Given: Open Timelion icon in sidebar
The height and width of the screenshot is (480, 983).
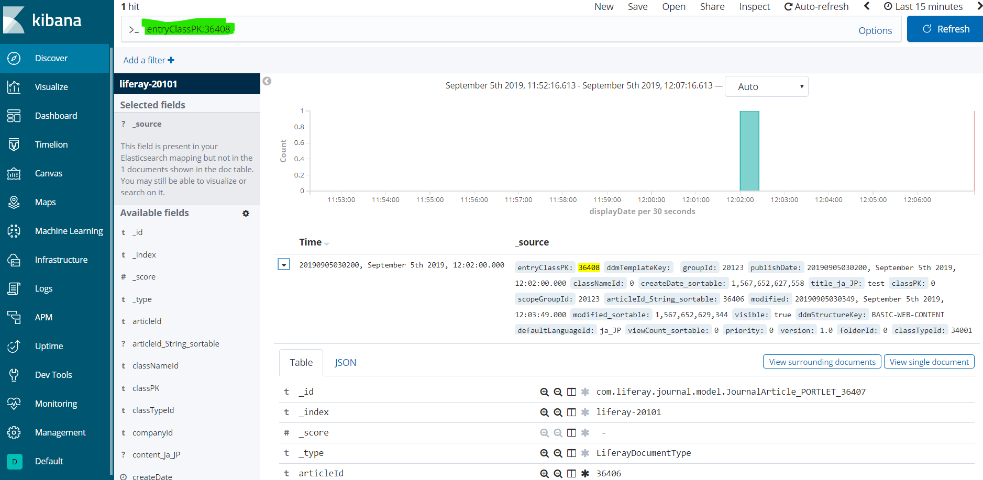Looking at the screenshot, I should tap(14, 144).
